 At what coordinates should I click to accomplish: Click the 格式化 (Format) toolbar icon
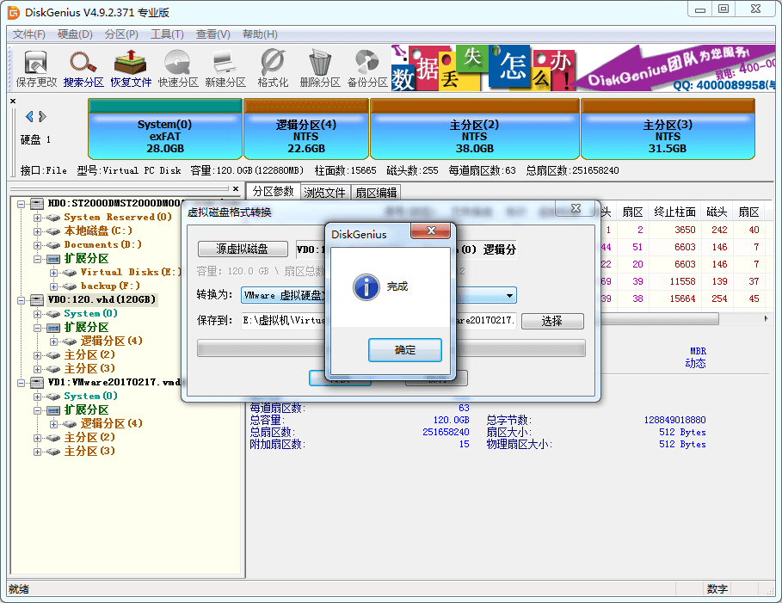point(273,68)
